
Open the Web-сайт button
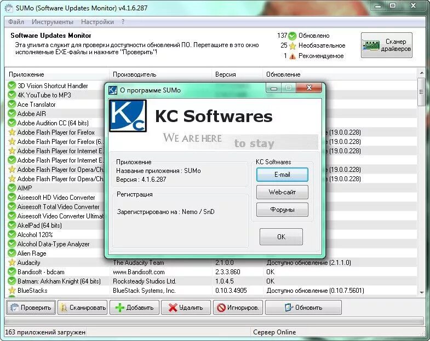pyautogui.click(x=282, y=192)
